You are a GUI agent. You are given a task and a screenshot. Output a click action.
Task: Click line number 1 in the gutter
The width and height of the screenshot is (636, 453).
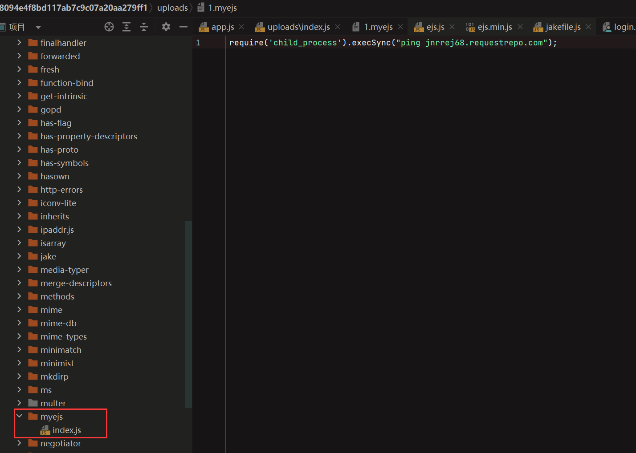point(198,43)
